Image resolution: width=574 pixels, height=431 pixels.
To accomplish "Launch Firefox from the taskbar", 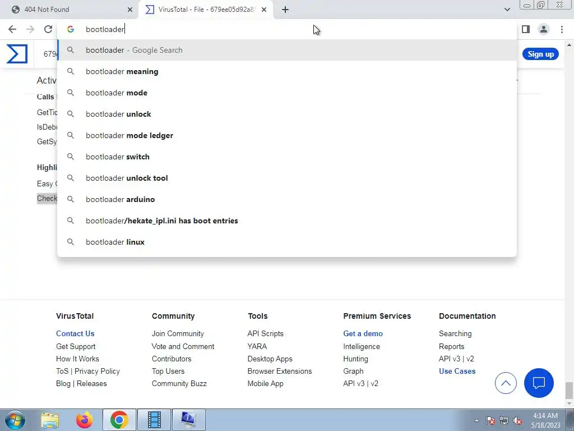I will (84, 420).
